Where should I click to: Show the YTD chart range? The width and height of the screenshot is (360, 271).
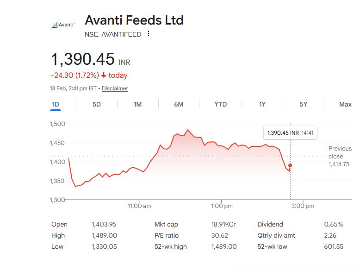[x=221, y=104]
